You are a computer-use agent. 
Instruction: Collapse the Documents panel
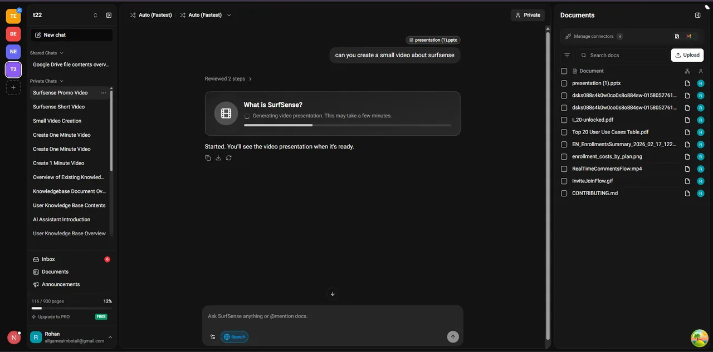(697, 15)
